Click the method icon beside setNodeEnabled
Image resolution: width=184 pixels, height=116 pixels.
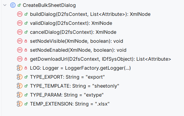click(20, 50)
